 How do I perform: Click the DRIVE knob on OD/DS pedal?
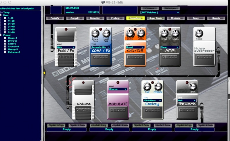click(130, 33)
